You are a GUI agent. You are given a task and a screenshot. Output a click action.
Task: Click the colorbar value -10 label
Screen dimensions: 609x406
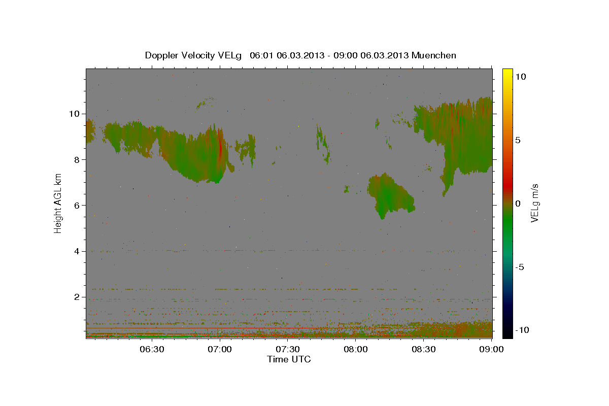coord(522,330)
